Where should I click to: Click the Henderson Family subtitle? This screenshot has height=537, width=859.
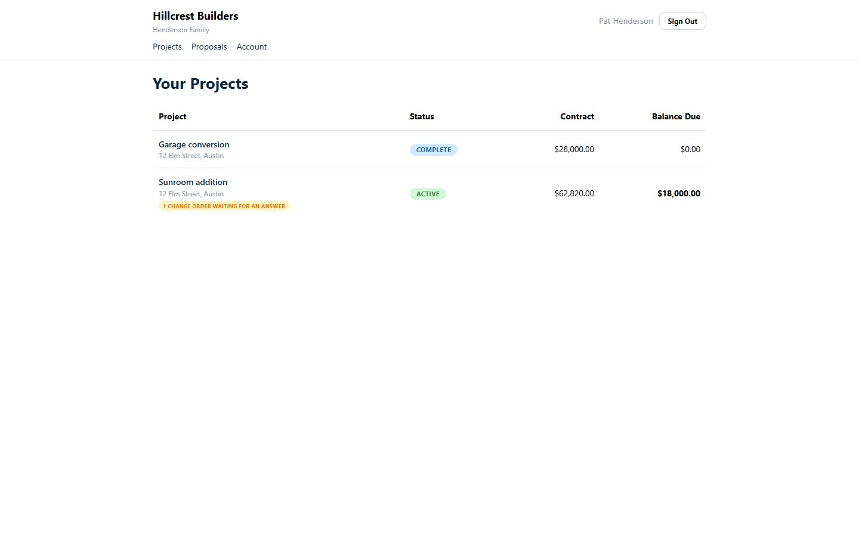point(181,30)
